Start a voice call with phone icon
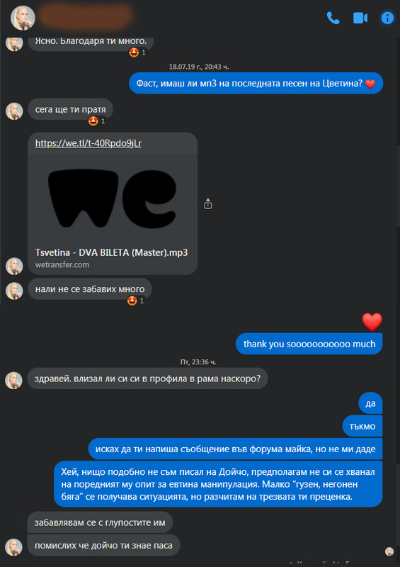Viewport: 400px width, 567px height. [333, 18]
